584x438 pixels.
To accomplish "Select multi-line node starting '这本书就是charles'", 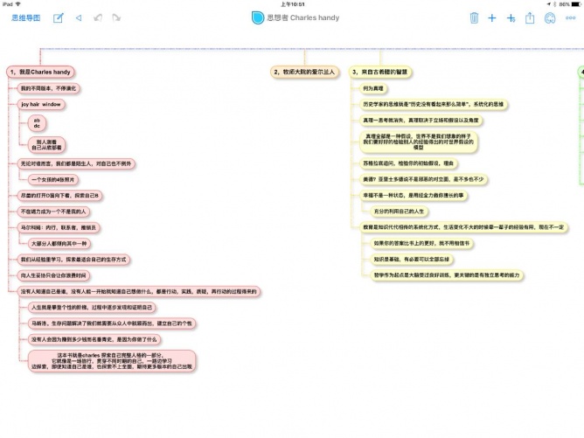I will [x=112, y=360].
